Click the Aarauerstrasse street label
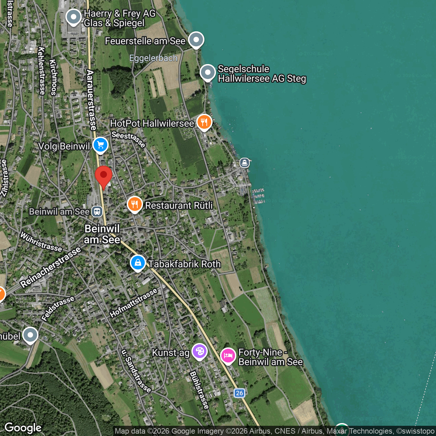Screen dimensions: 436x436 91,100
